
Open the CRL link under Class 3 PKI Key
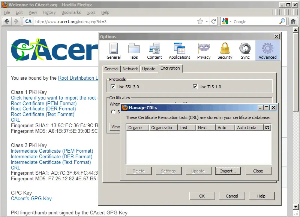(15, 168)
